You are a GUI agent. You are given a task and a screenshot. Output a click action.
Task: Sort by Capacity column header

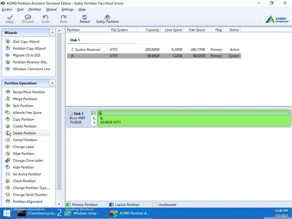pyautogui.click(x=149, y=30)
